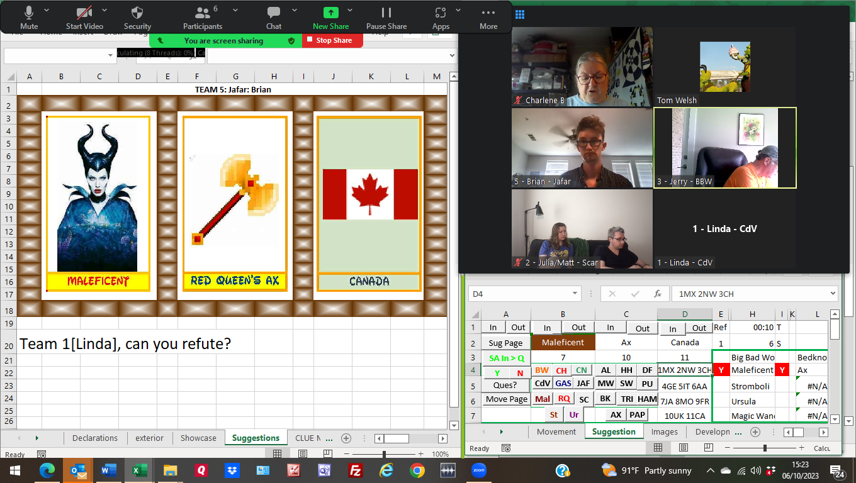
Task: Click the right arrow of the left workbook horizontal scrollbar
Action: click(x=443, y=438)
